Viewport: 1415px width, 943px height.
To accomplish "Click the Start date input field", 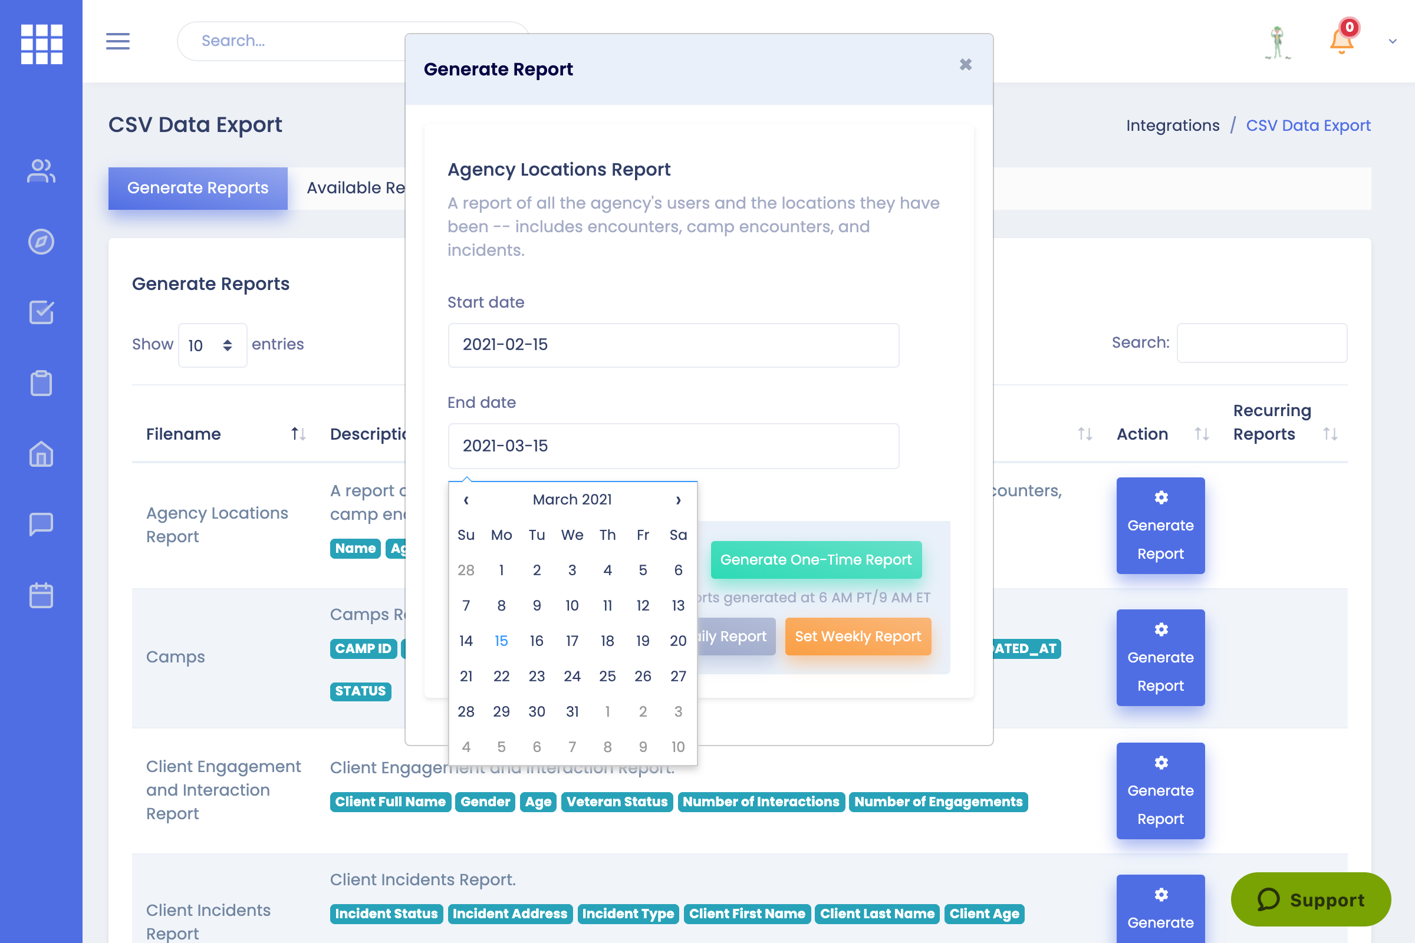I will coord(673,345).
